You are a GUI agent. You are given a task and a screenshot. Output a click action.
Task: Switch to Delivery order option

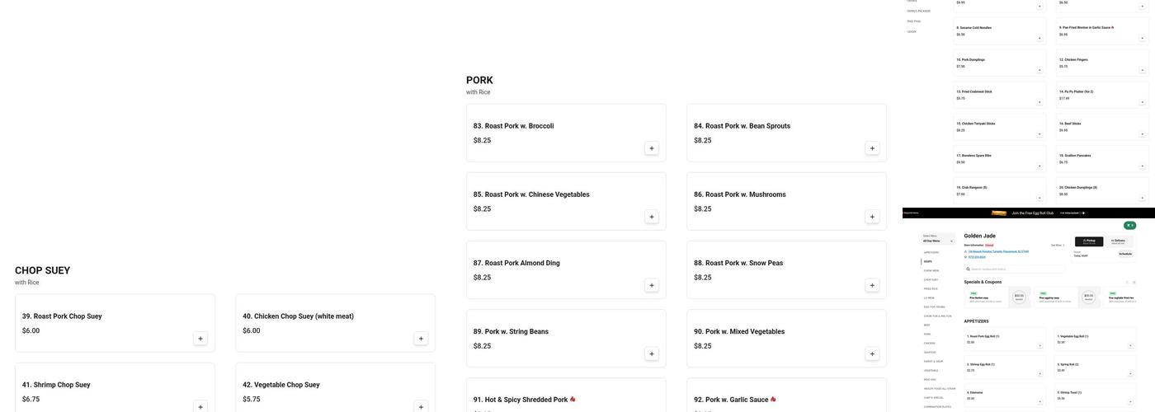click(1118, 241)
